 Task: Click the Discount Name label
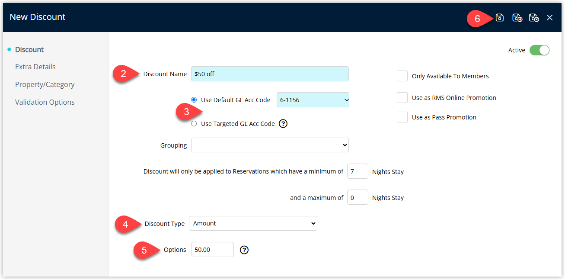165,74
